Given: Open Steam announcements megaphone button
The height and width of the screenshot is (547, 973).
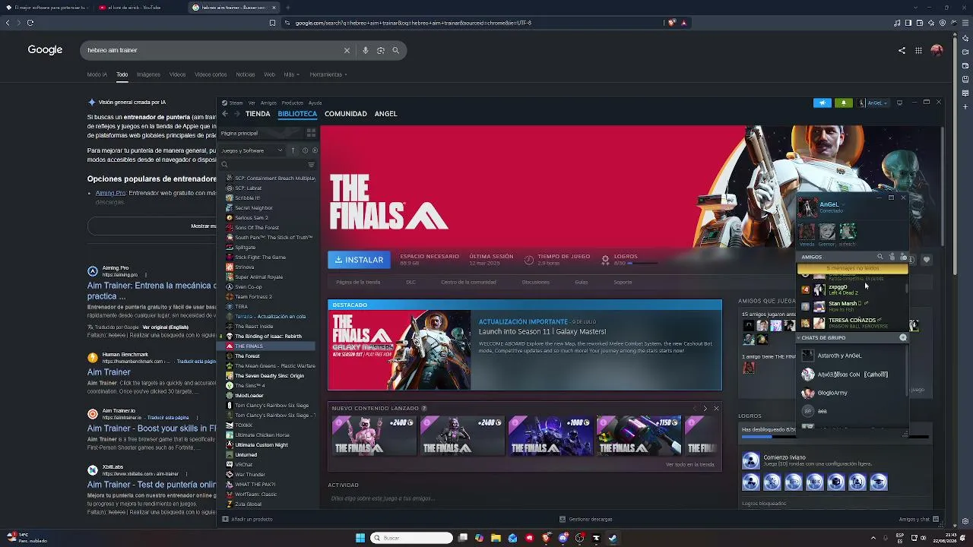Looking at the screenshot, I should tap(822, 103).
